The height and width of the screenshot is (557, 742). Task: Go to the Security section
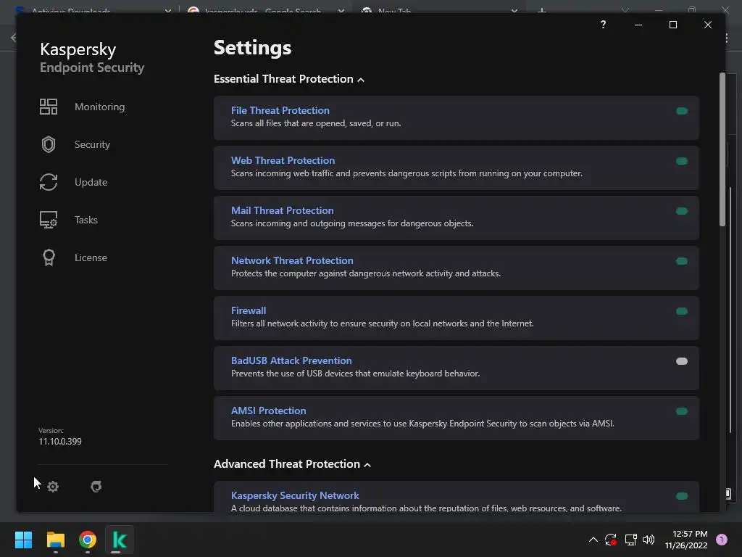pyautogui.click(x=92, y=144)
